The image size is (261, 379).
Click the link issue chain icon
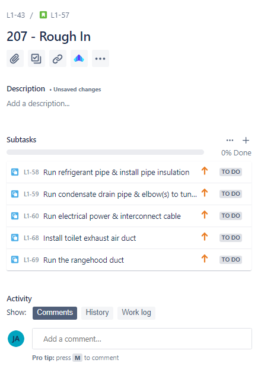[58, 59]
